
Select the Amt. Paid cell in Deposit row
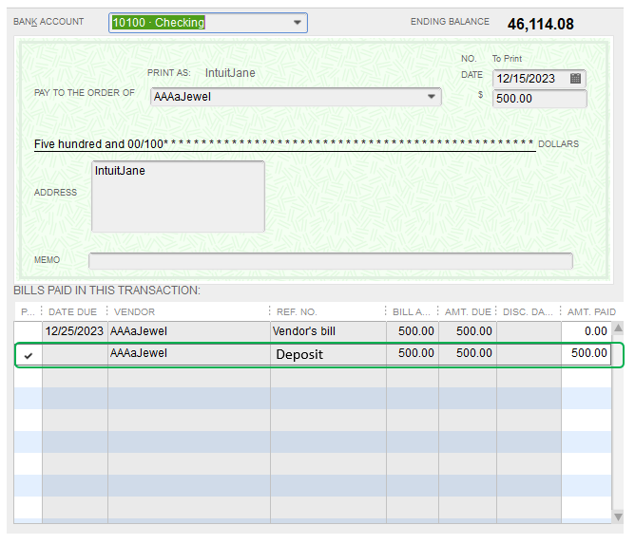[x=586, y=353]
